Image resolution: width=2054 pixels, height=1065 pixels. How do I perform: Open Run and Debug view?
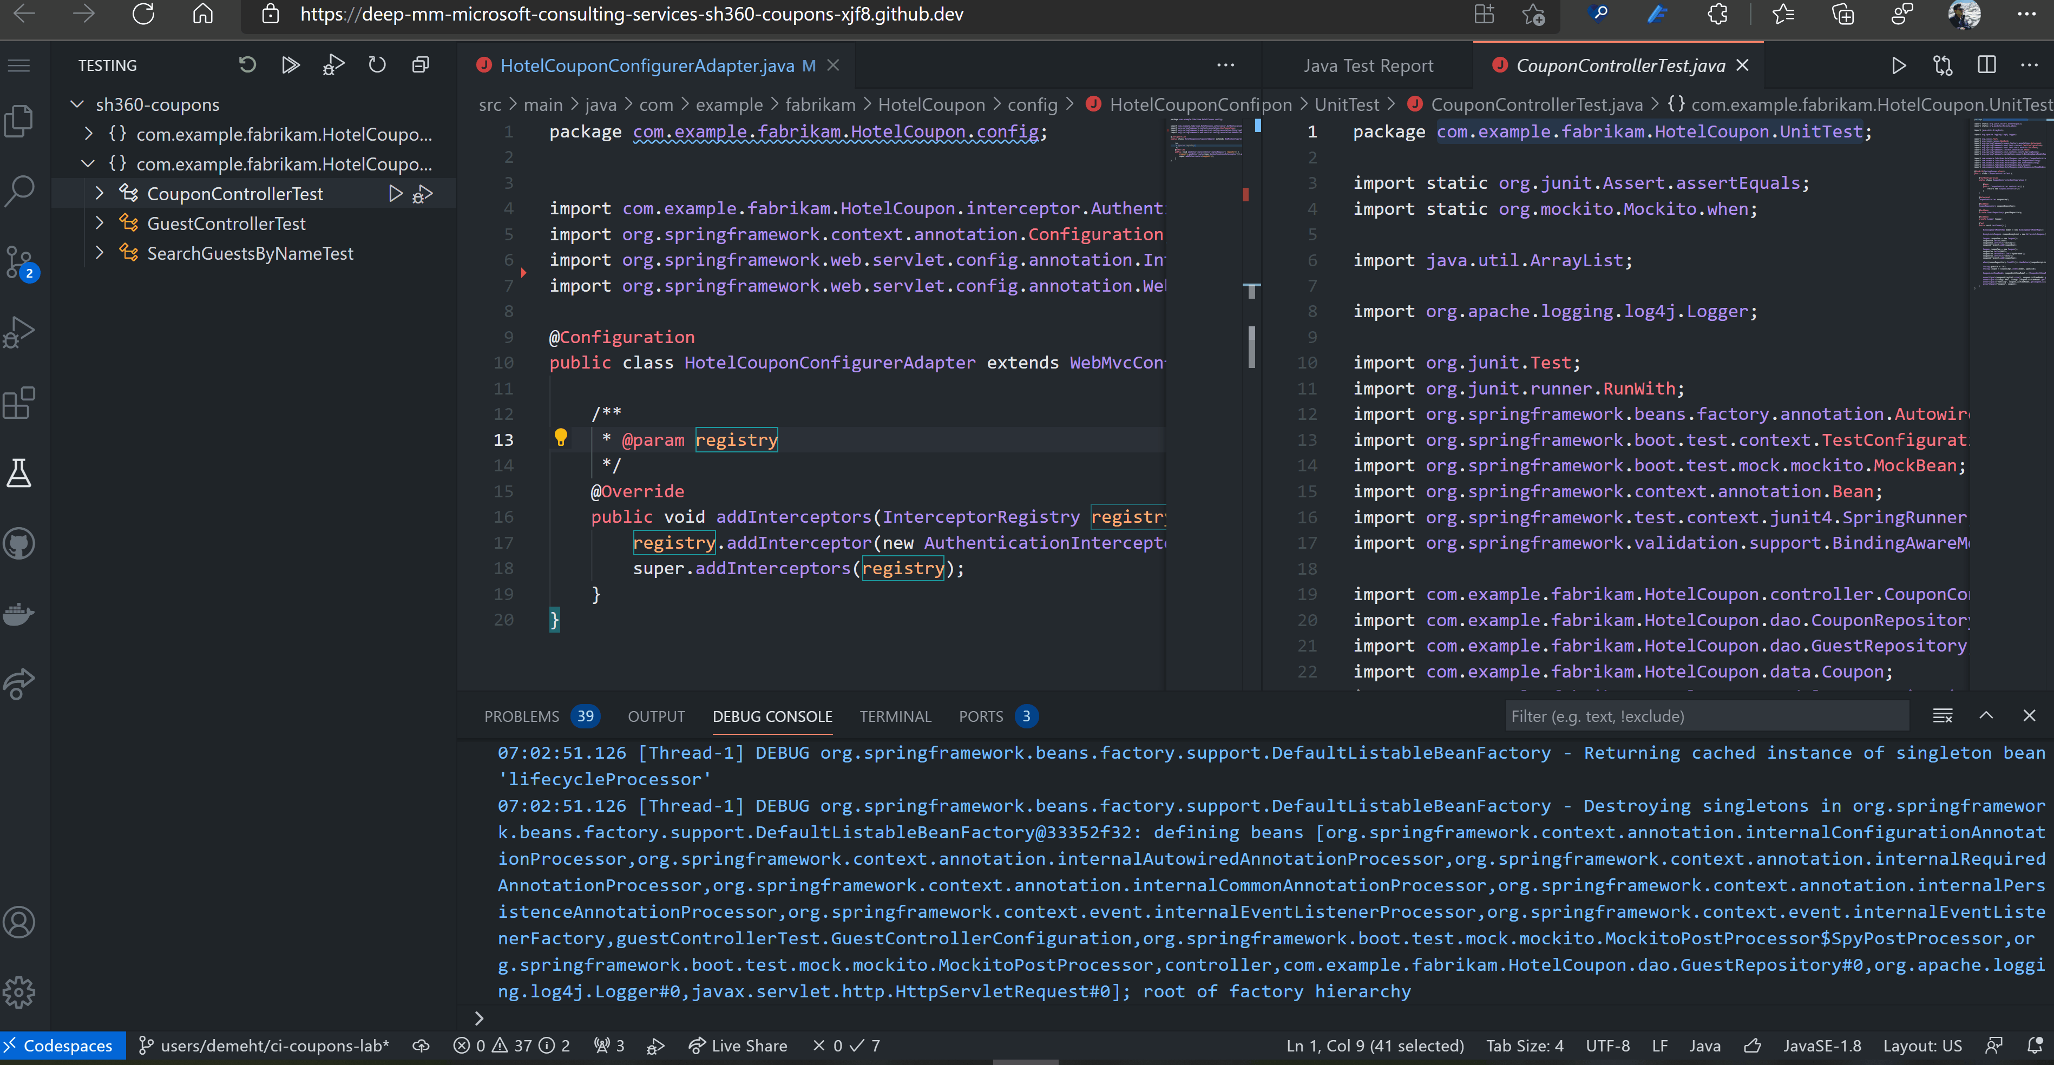19,332
